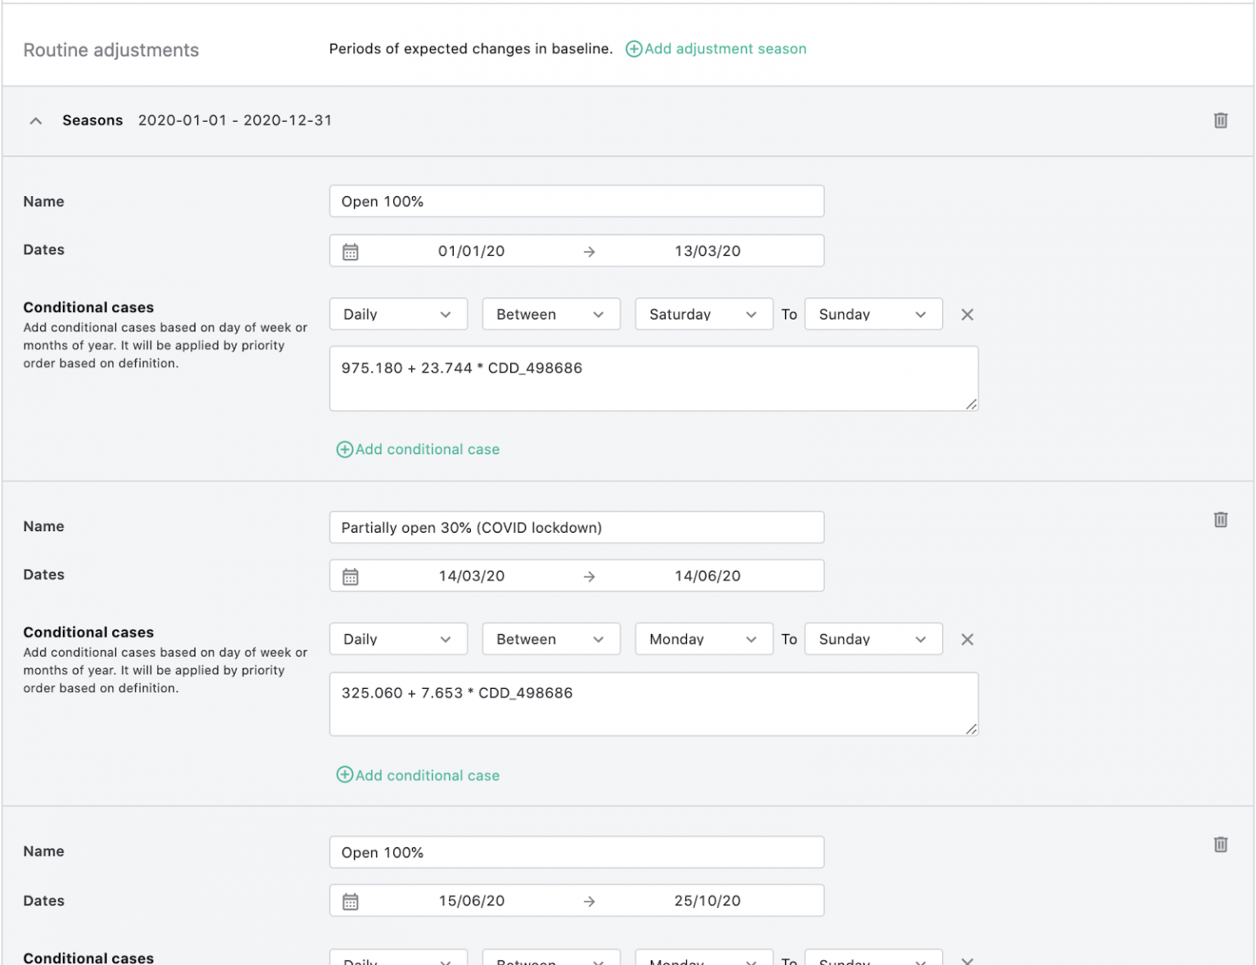1256x965 pixels.
Task: Click formula box with 975.180 + 23.744
Action: 653,378
